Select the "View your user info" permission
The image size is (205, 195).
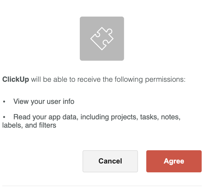44,101
